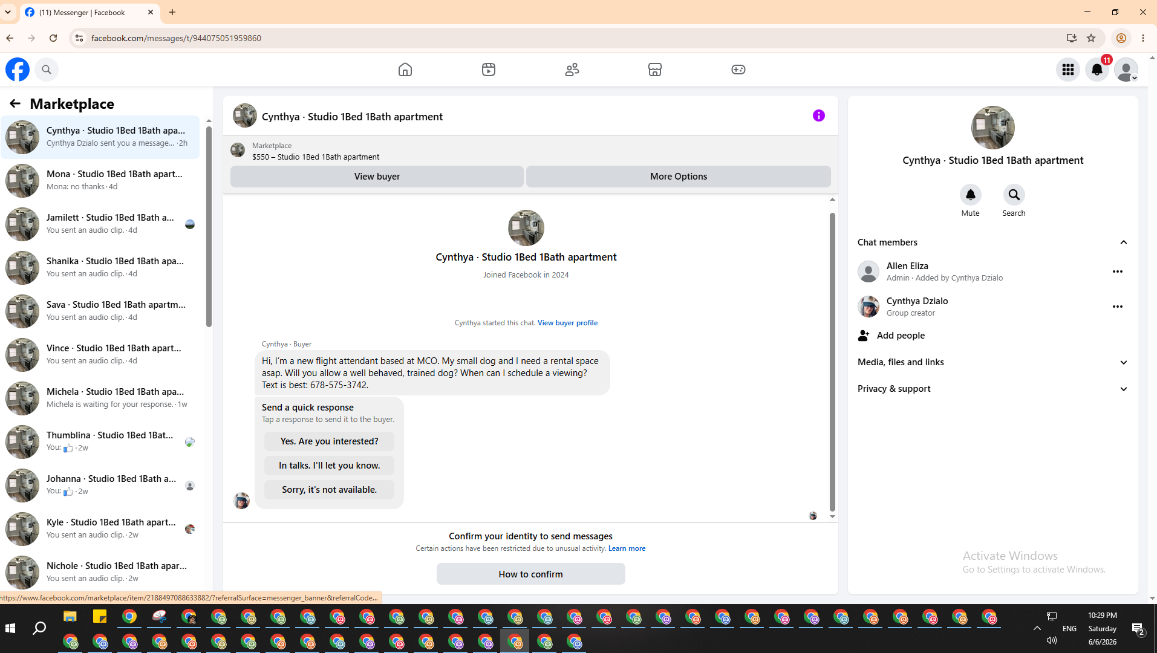1157x653 pixels.
Task: Open the Friends icon in top navigation
Action: click(572, 70)
